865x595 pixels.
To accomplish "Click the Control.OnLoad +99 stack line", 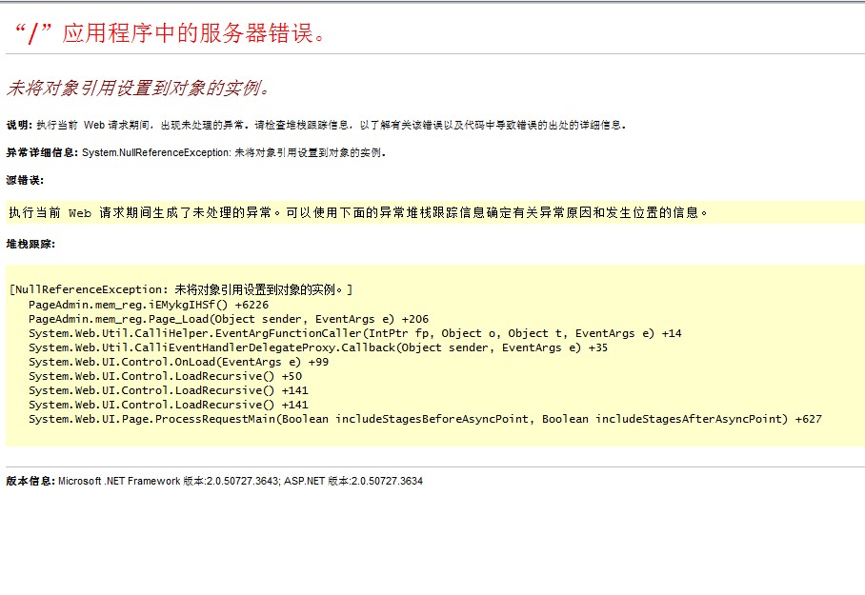I will tap(178, 362).
